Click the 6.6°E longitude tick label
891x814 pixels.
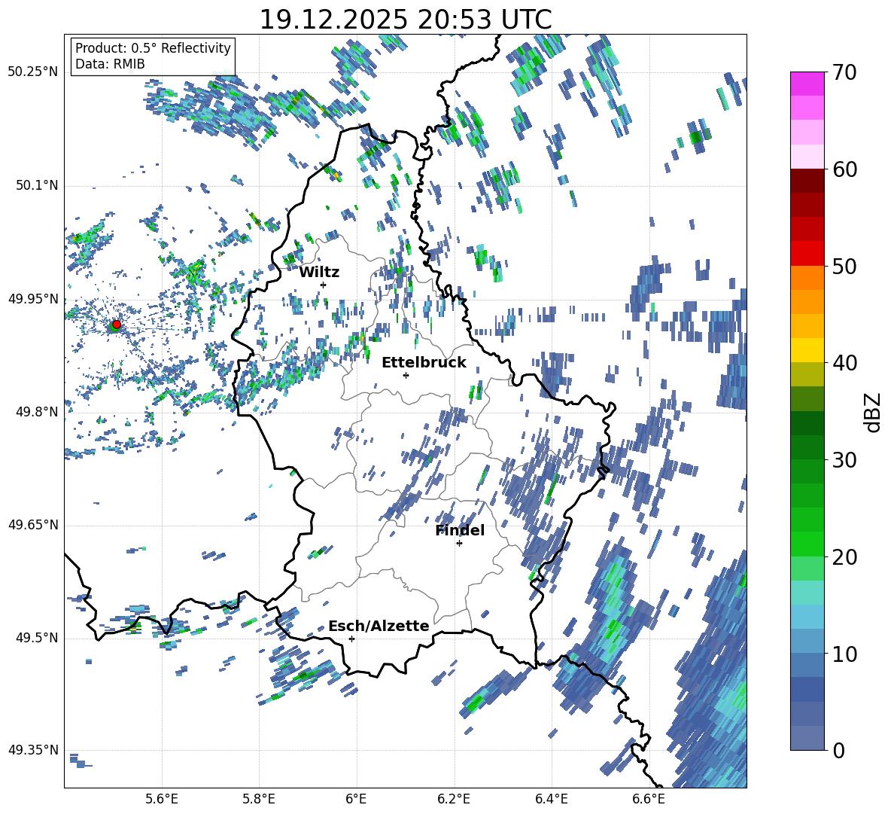pos(649,799)
